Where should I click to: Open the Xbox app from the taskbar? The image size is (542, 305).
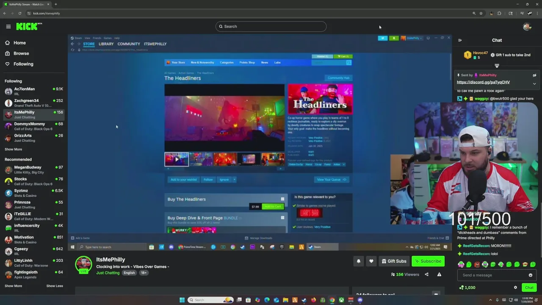(x=341, y=300)
